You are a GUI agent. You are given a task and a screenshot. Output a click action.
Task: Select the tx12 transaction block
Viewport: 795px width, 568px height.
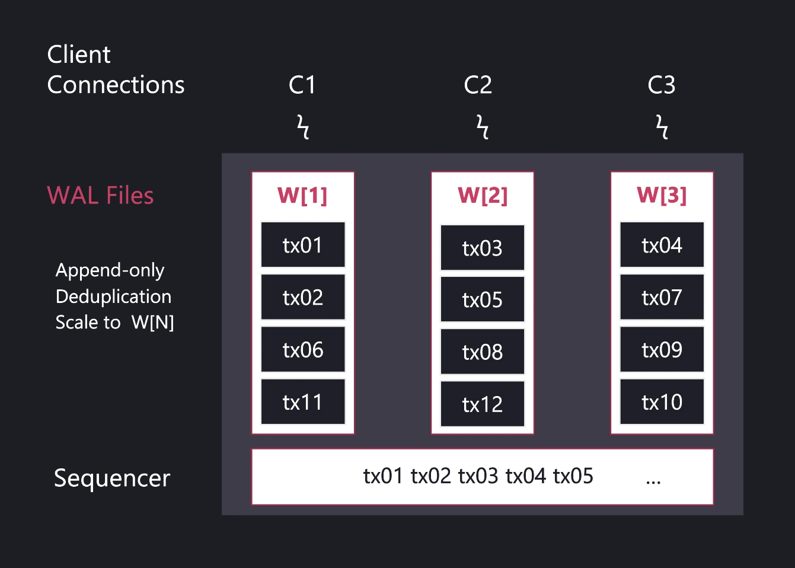pyautogui.click(x=483, y=404)
